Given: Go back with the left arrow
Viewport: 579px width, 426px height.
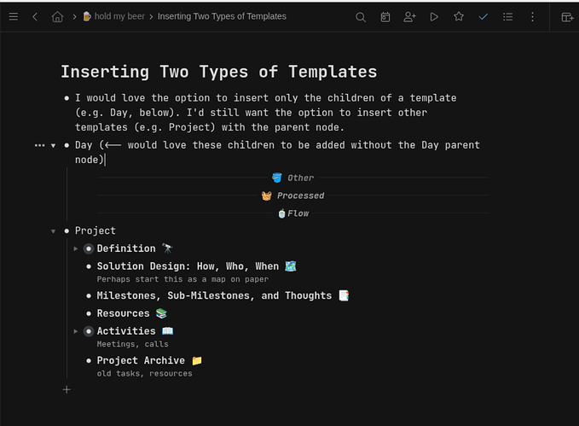Looking at the screenshot, I should point(35,16).
